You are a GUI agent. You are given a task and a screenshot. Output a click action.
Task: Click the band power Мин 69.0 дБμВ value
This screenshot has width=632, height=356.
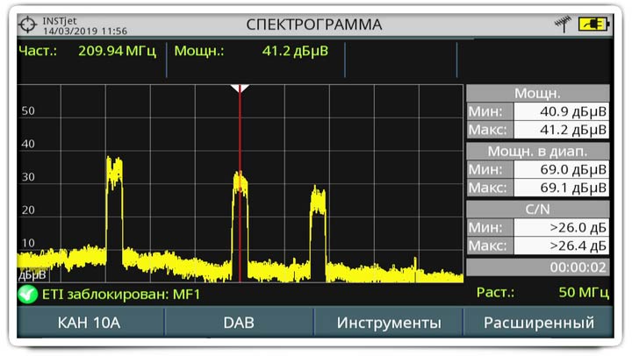pyautogui.click(x=561, y=169)
